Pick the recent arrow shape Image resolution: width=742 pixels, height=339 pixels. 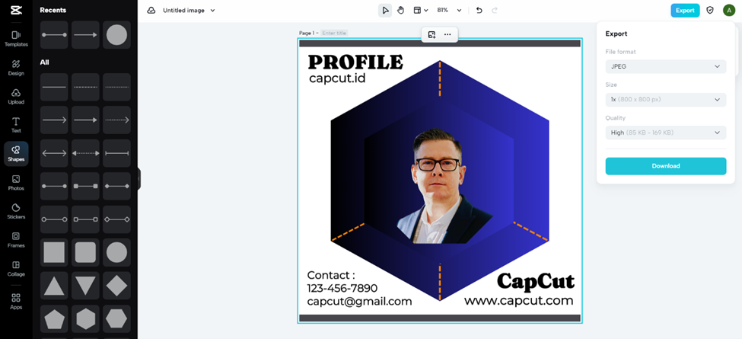(x=85, y=35)
